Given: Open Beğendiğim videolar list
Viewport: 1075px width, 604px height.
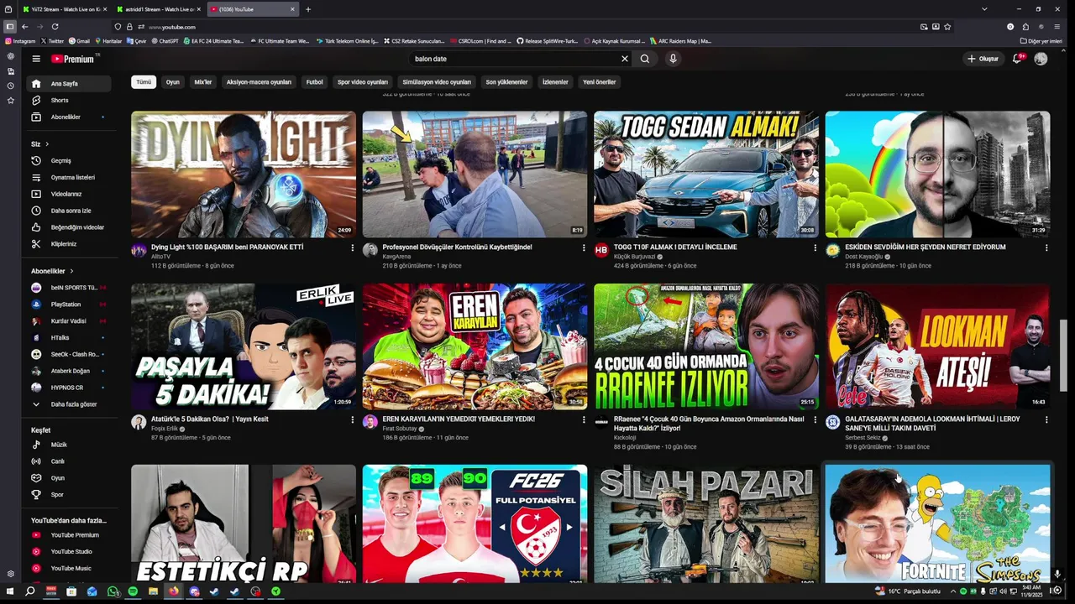Looking at the screenshot, I should point(69,227).
